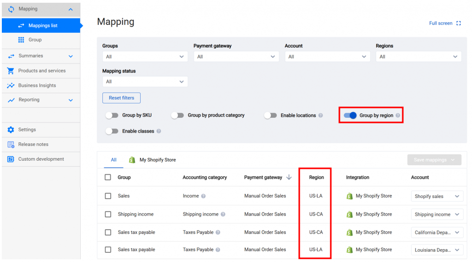Disable the Group by region toggle

[350, 116]
